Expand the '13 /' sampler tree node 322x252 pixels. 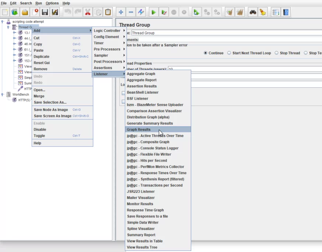point(14,32)
